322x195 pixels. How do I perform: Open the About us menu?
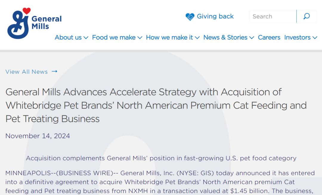pyautogui.click(x=68, y=38)
